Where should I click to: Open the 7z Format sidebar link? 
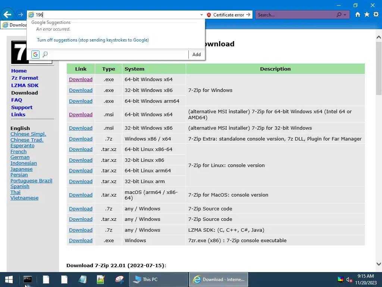[x=25, y=78]
